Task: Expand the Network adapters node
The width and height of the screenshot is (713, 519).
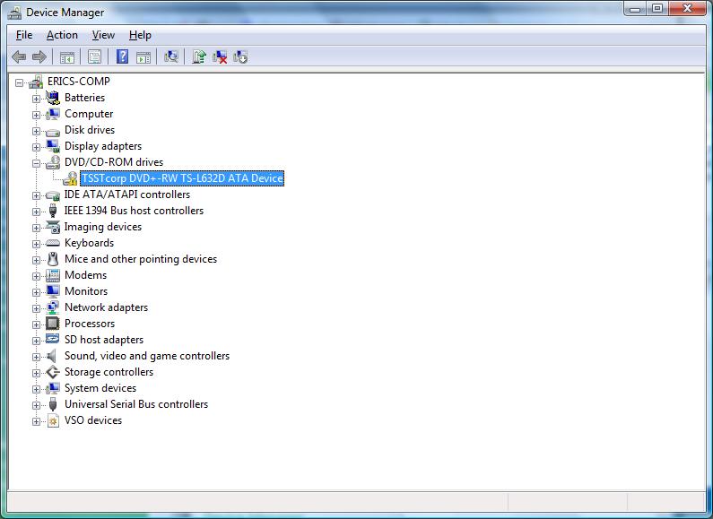Action: point(36,308)
